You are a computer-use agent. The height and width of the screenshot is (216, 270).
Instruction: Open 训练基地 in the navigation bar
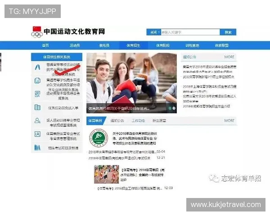[192, 45]
